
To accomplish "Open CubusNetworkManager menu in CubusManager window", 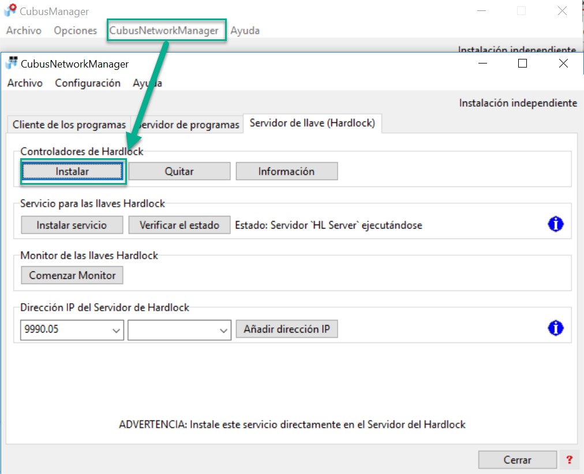I will pos(164,31).
